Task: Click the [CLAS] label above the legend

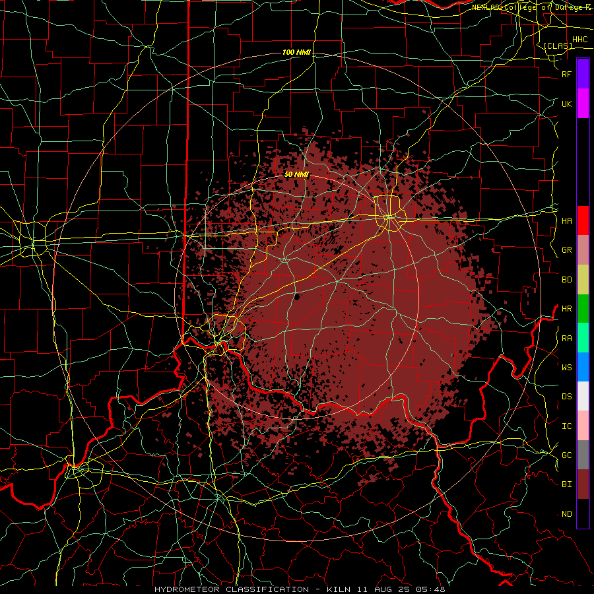Action: pyautogui.click(x=558, y=46)
